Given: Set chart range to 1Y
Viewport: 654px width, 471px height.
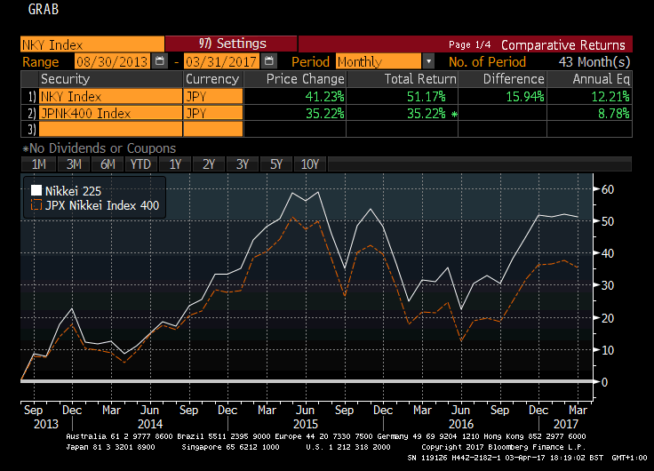Looking at the screenshot, I should pos(175,164).
